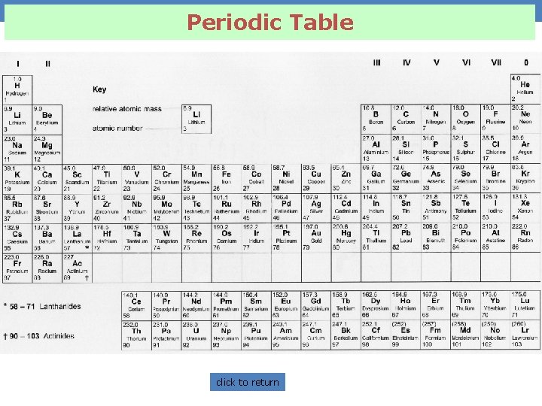542x406 pixels.
Task: Click the Strontium element cell
Action: [x=47, y=208]
